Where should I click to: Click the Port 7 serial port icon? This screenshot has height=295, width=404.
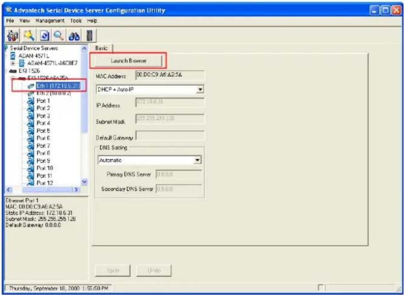tap(30, 145)
